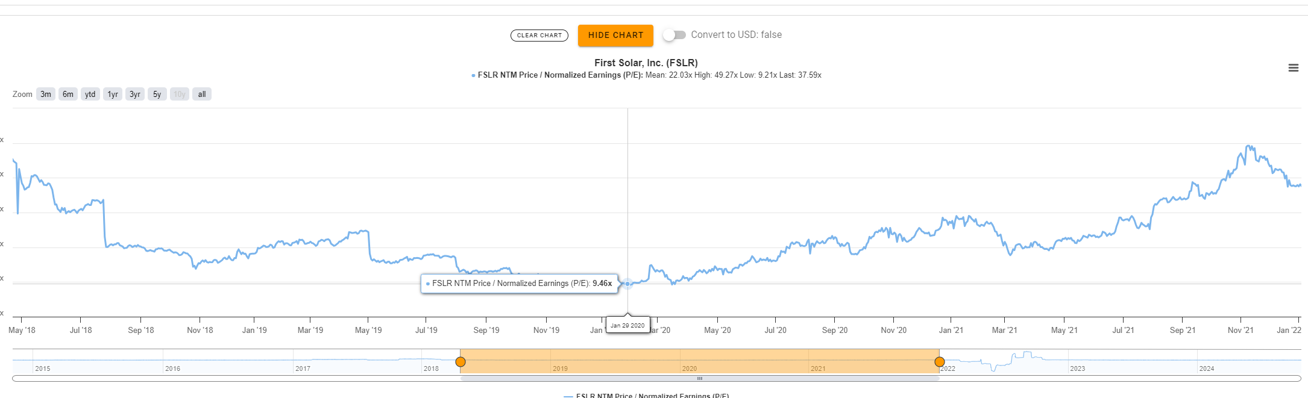This screenshot has width=1308, height=398.
Task: Select the ytd zoom range
Action: (90, 94)
